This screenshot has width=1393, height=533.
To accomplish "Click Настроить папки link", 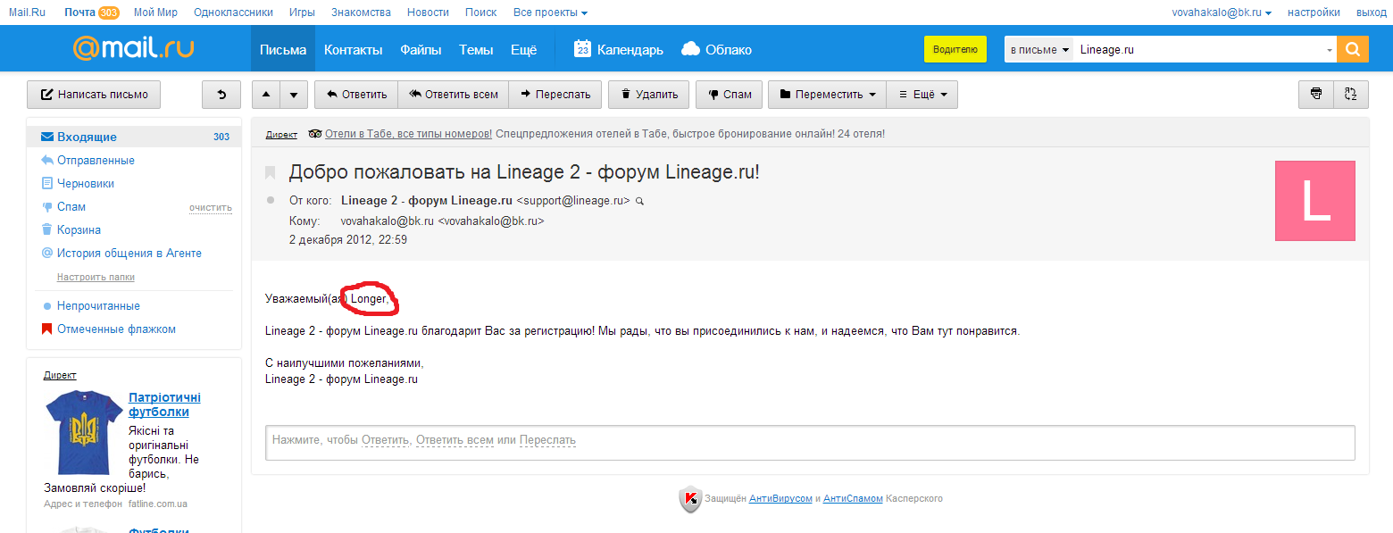I will (x=96, y=277).
